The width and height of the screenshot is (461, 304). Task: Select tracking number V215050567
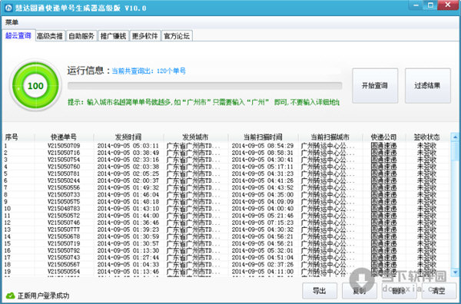click(64, 264)
